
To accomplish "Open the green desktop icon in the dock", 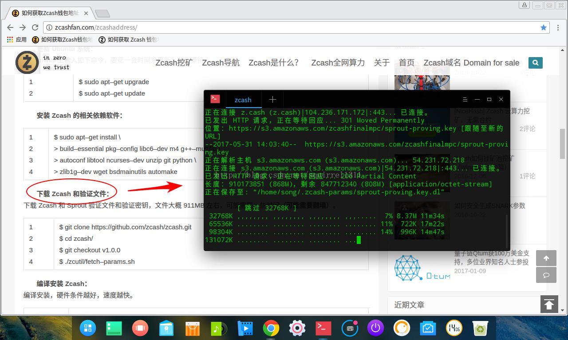I will pyautogui.click(x=114, y=328).
